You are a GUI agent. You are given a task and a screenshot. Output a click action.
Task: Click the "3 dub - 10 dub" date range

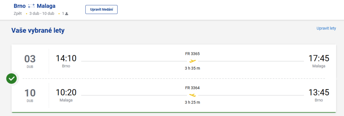(42, 13)
